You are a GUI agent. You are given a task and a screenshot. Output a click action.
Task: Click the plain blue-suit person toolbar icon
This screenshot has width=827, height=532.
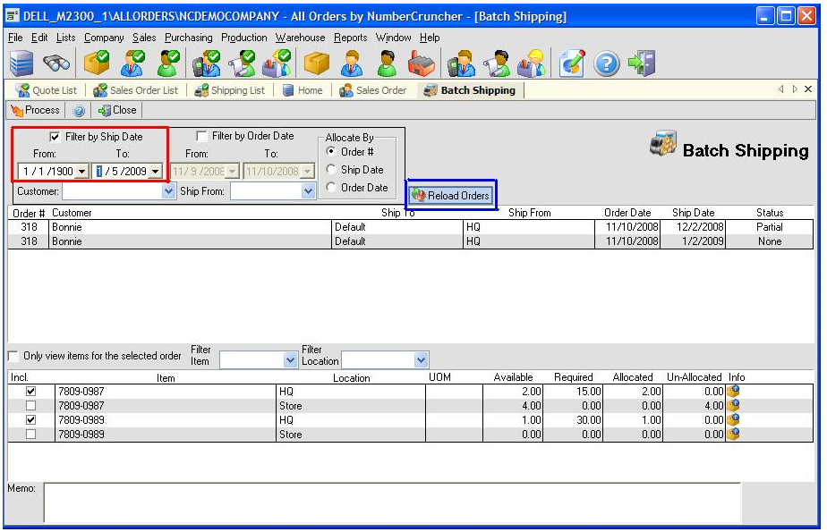pos(351,63)
